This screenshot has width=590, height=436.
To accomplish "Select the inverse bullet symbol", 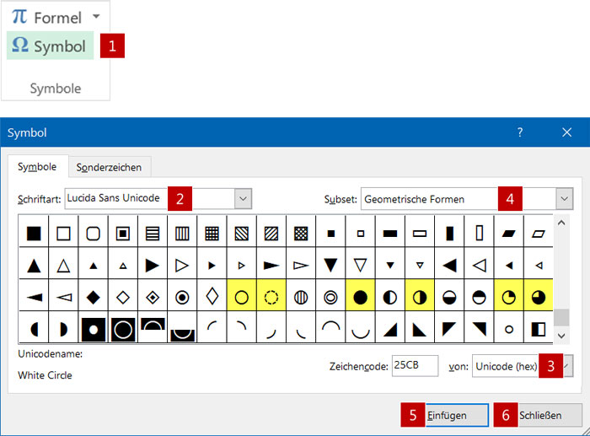I will pos(93,330).
